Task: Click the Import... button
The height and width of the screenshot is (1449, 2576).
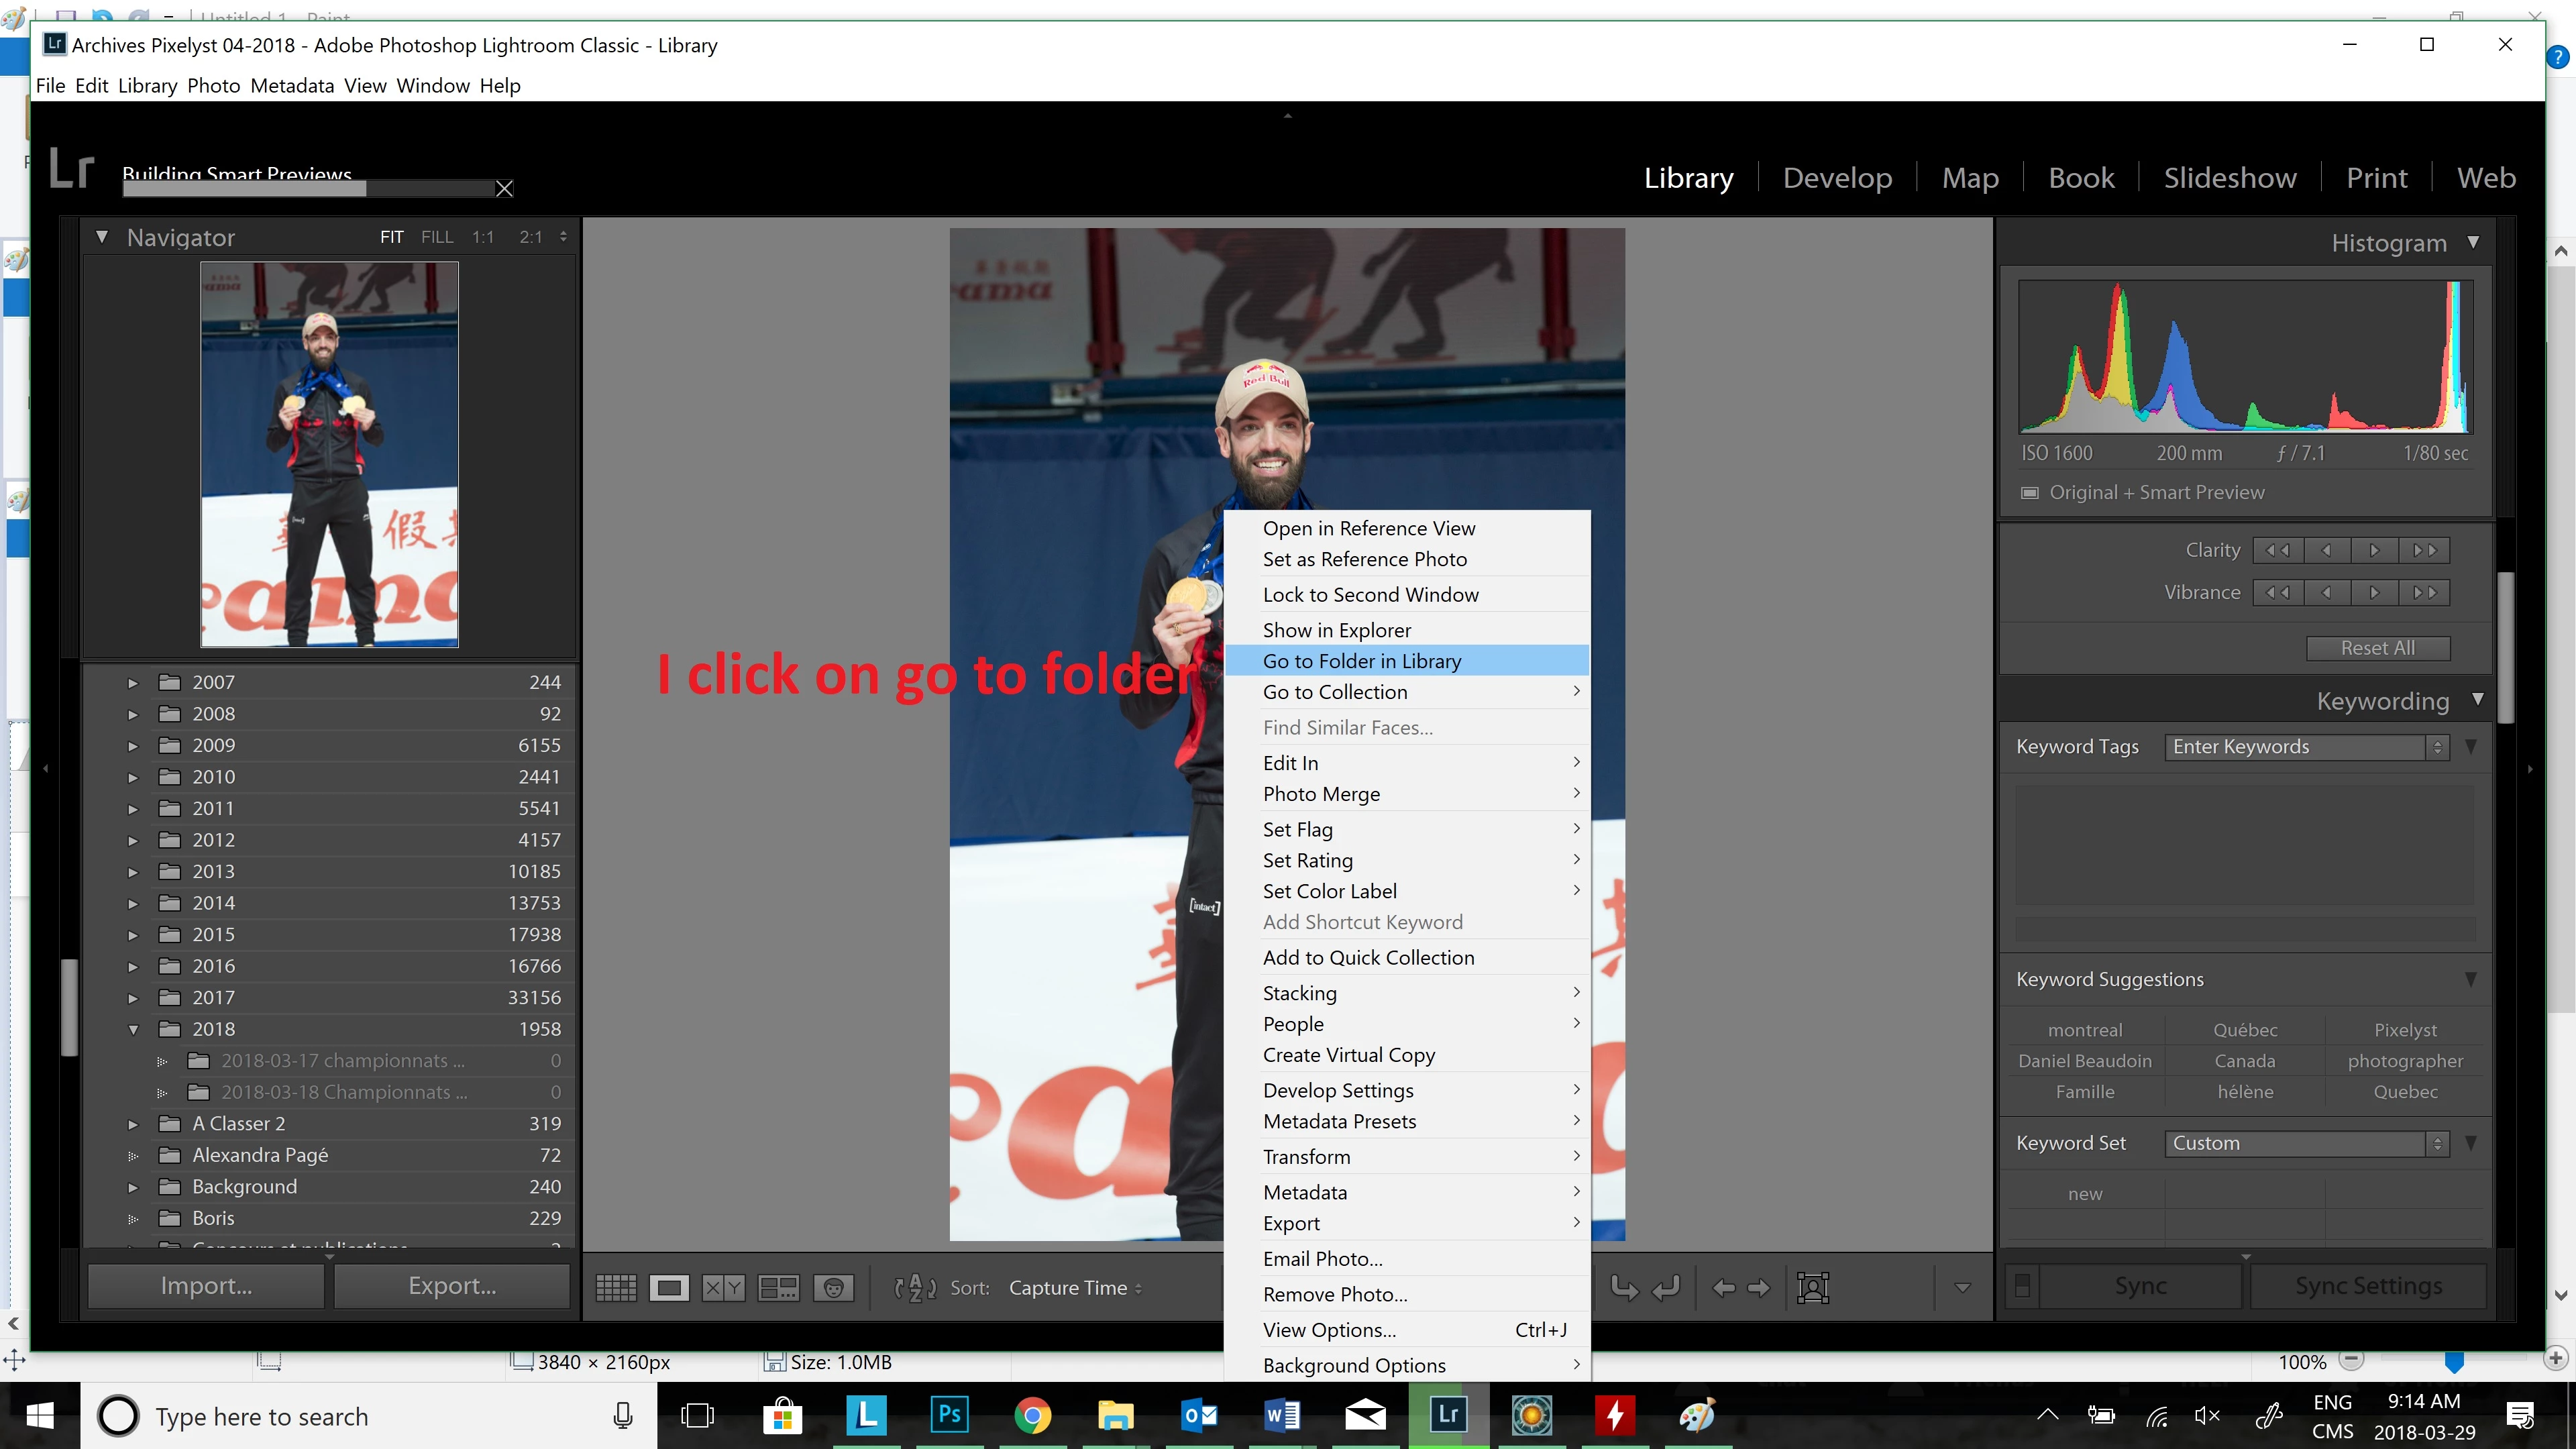Action: point(206,1286)
